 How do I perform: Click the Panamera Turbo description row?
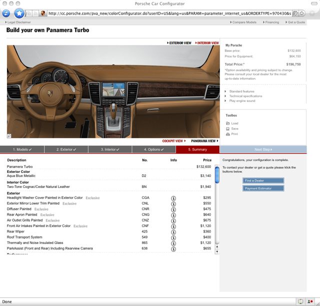point(109,166)
